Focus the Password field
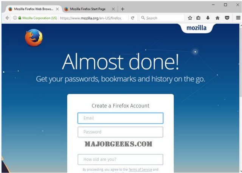 coord(120,132)
